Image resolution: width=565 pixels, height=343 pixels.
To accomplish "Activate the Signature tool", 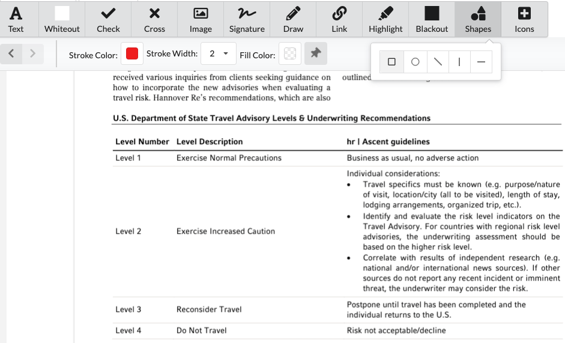I will pos(247,19).
